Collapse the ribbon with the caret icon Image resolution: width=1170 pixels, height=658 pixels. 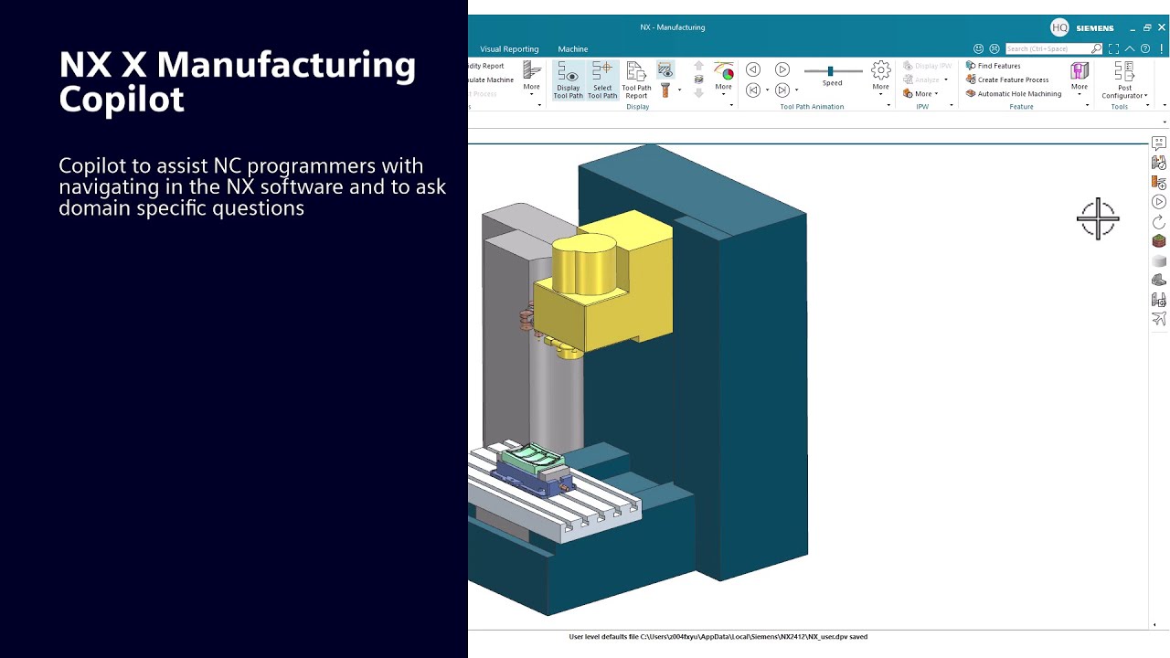pos(1130,48)
